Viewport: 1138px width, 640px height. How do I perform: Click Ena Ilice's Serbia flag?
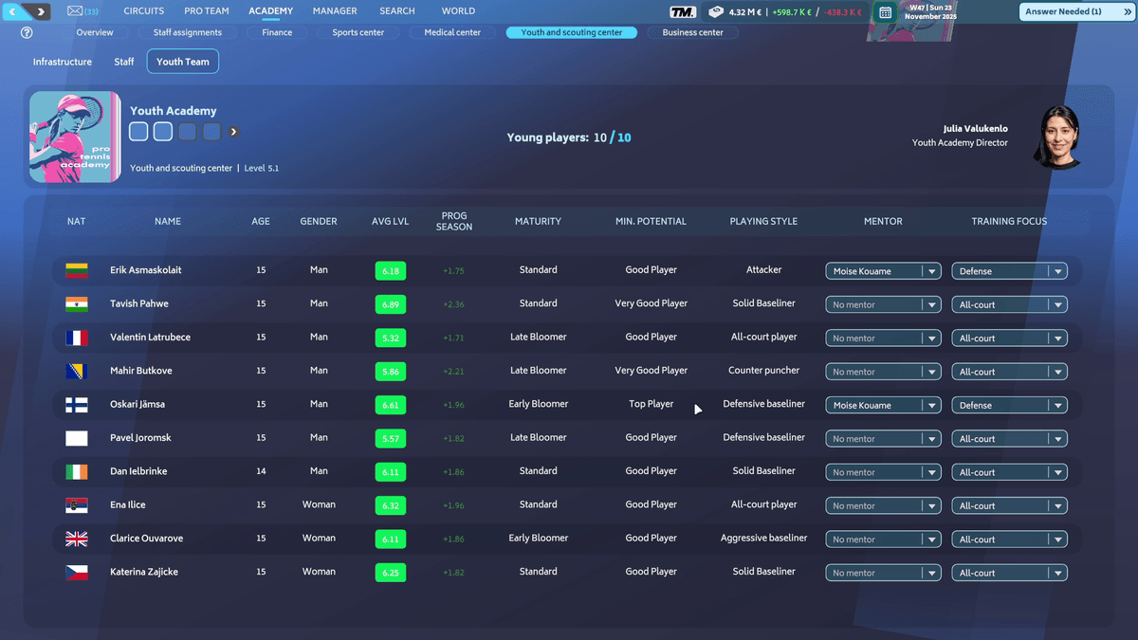click(76, 504)
